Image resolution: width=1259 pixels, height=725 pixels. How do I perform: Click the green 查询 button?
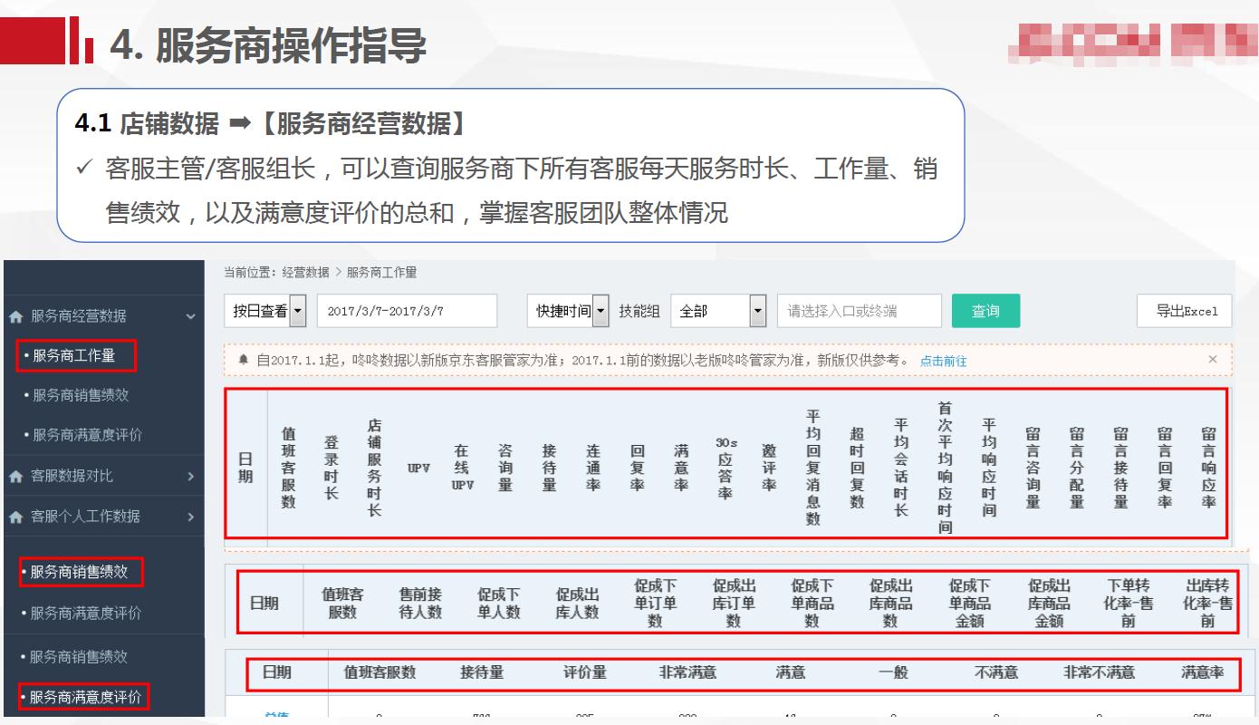click(986, 310)
